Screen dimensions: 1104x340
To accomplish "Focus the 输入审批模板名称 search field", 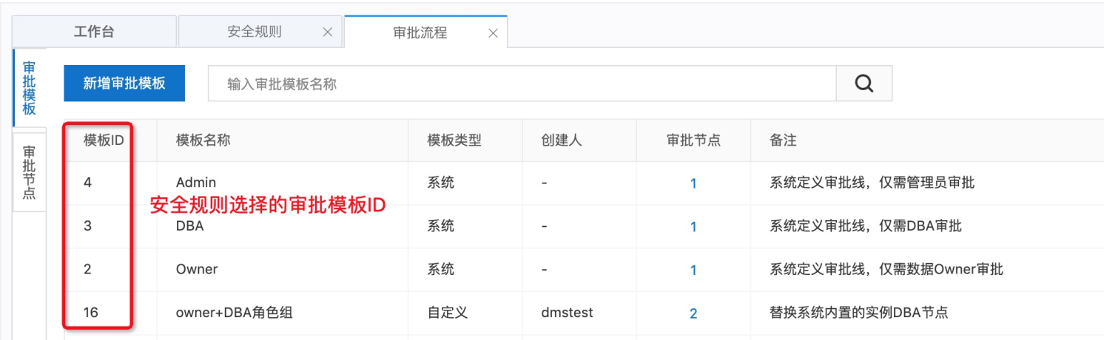I will (x=522, y=84).
